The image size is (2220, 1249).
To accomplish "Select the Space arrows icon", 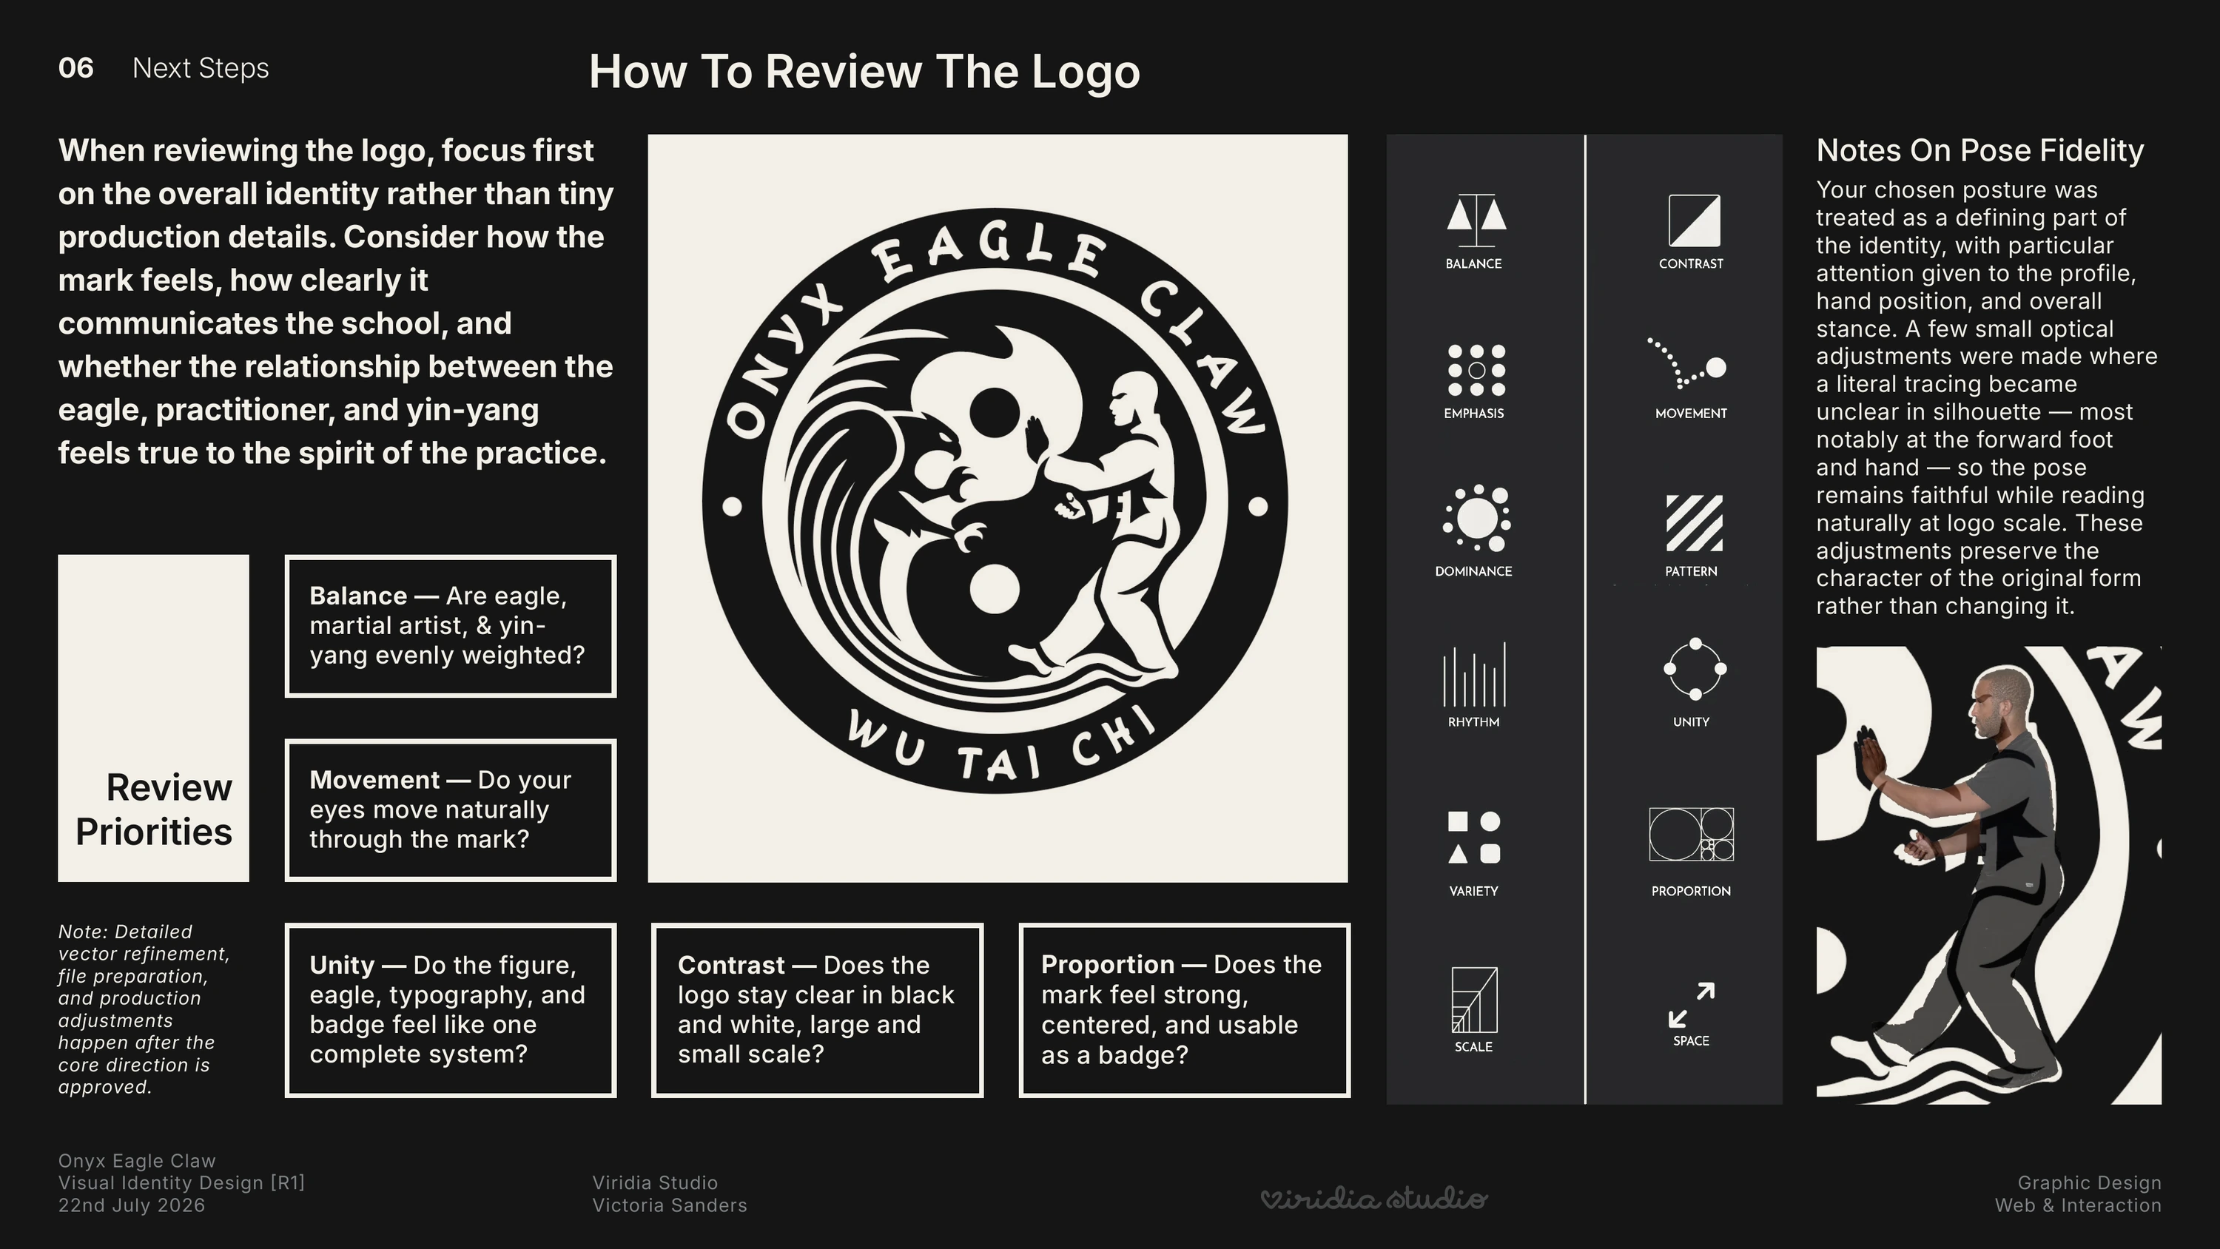I will (x=1691, y=1005).
